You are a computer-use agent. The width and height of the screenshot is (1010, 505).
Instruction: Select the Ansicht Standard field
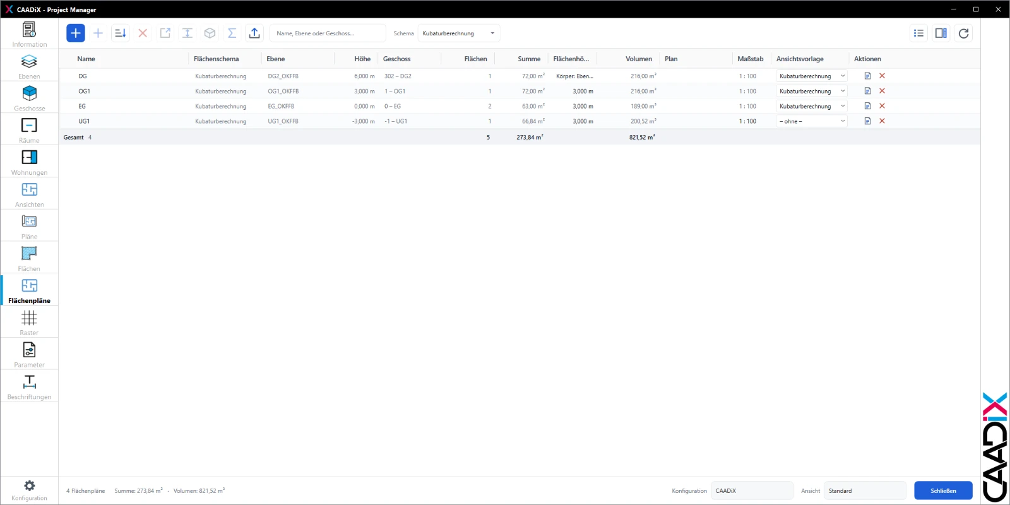[x=865, y=490]
